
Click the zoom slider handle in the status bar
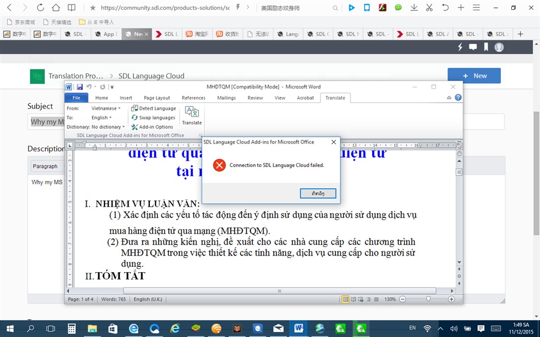tap(428, 299)
